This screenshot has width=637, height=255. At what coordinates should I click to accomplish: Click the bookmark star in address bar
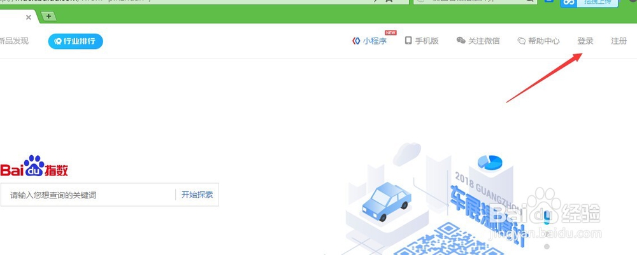coord(389,1)
